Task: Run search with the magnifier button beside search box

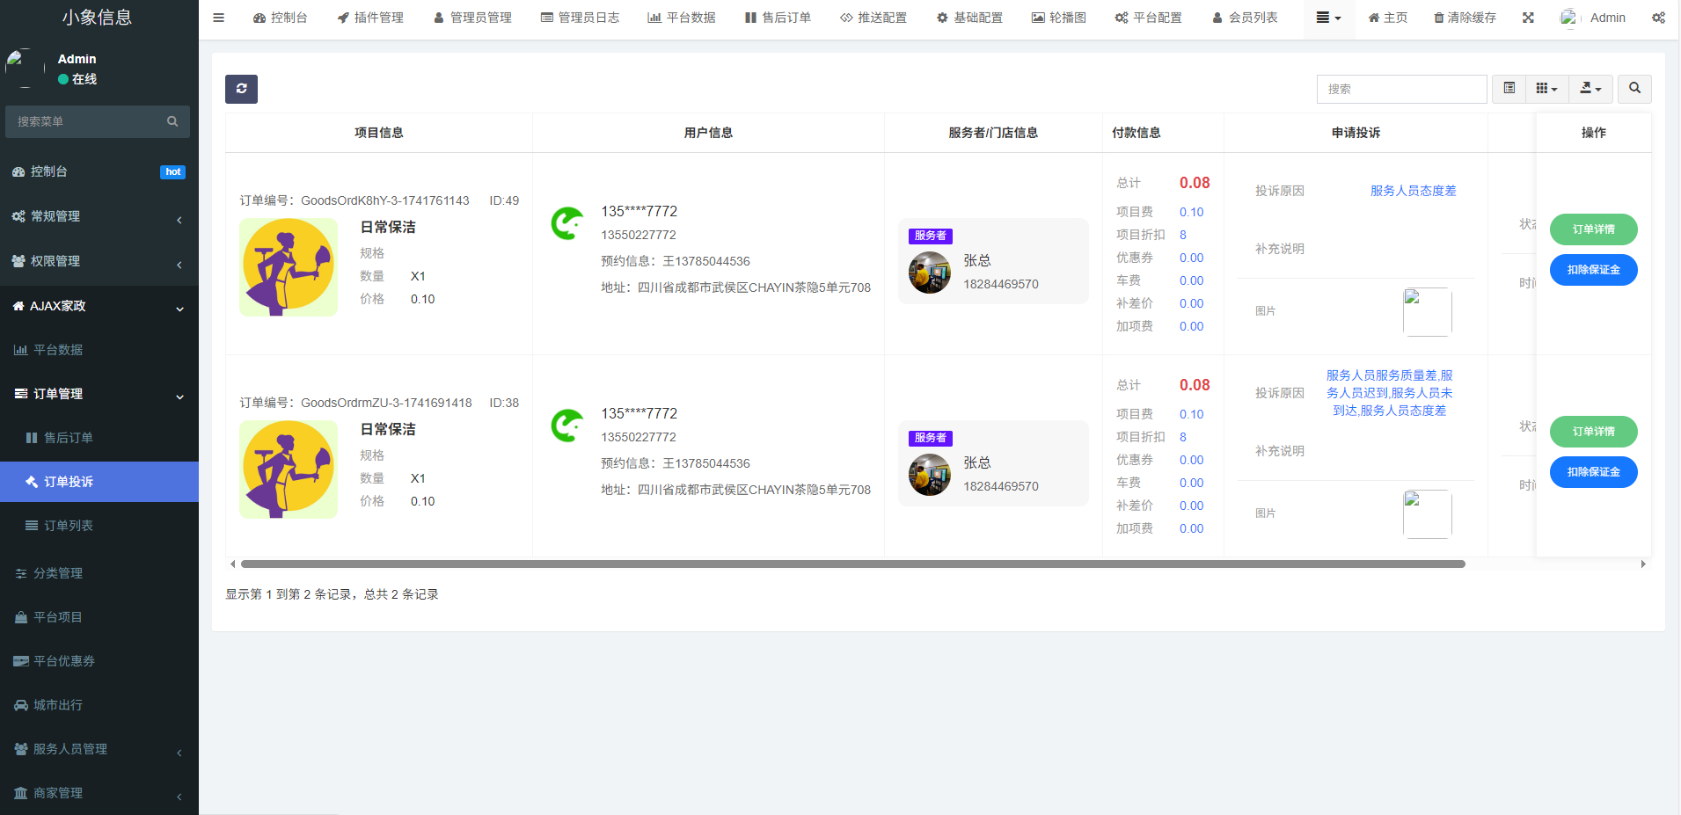Action: pyautogui.click(x=1634, y=89)
